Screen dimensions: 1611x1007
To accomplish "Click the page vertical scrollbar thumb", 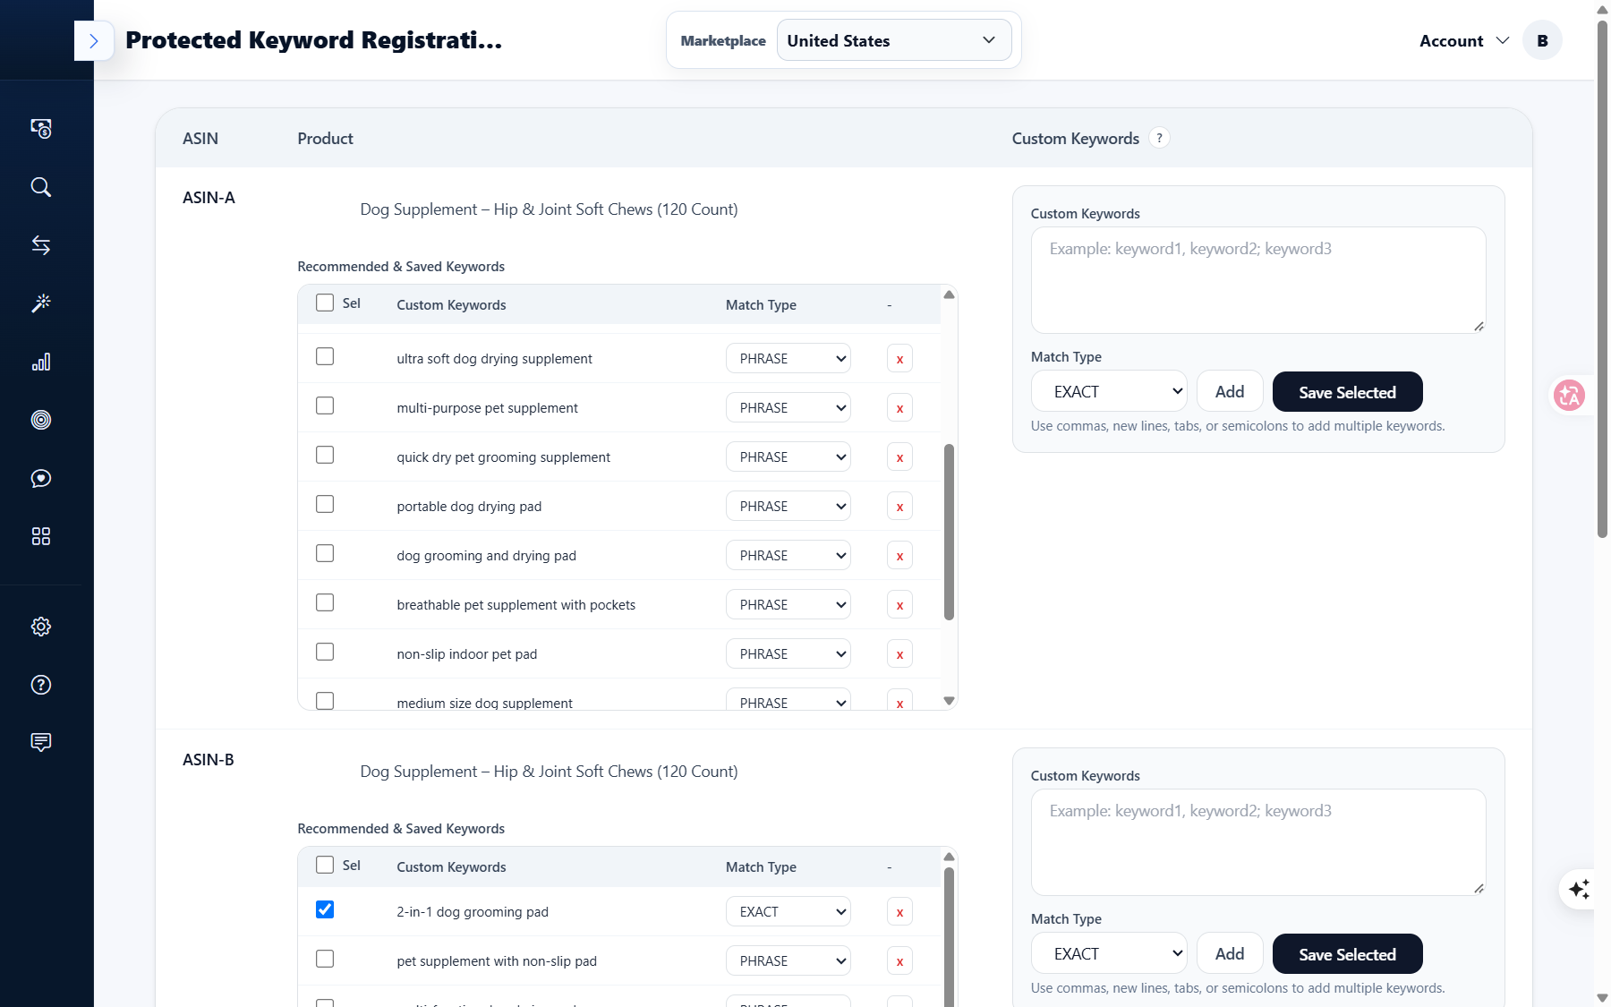I will pos(1602,279).
